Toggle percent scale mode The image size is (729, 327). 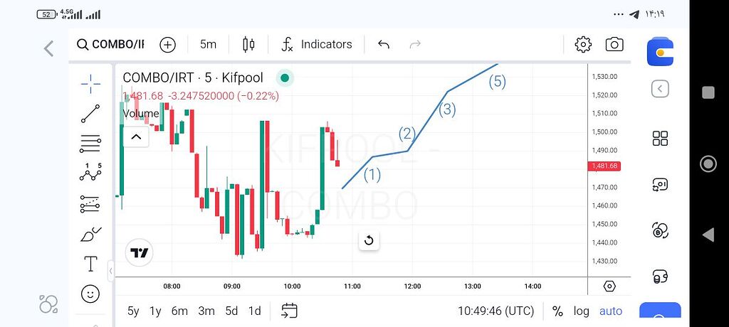tap(557, 311)
